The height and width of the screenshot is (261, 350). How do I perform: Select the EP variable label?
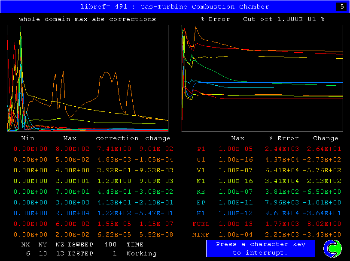click(x=201, y=202)
